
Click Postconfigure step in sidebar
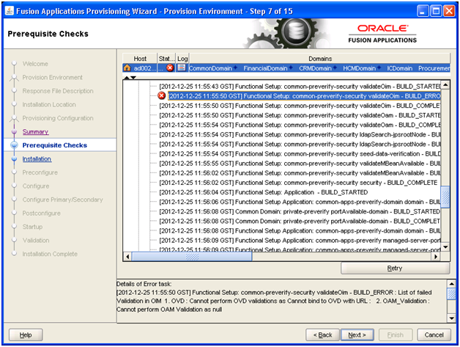point(41,213)
